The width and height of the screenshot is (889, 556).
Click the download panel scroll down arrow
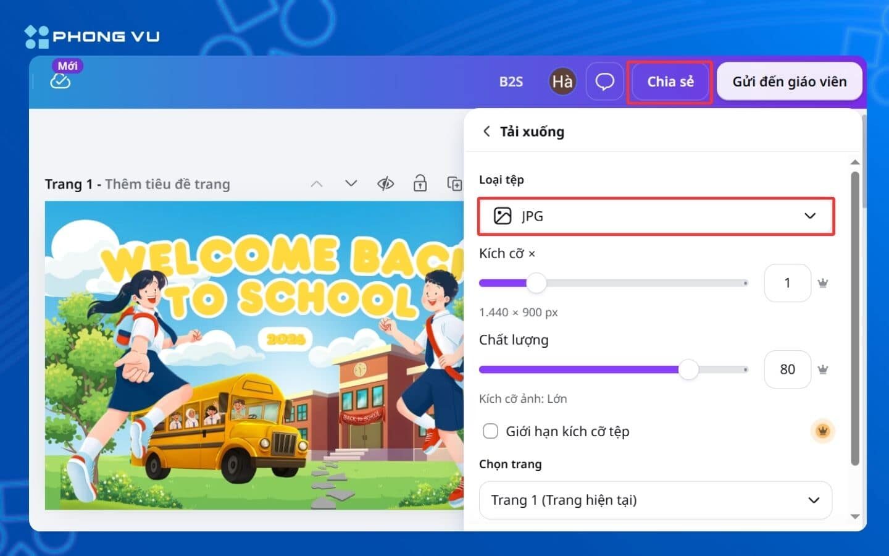855,516
